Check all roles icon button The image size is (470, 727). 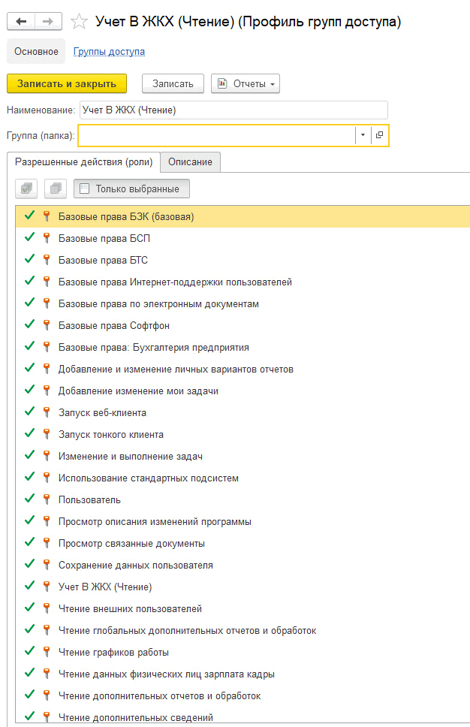(x=26, y=189)
